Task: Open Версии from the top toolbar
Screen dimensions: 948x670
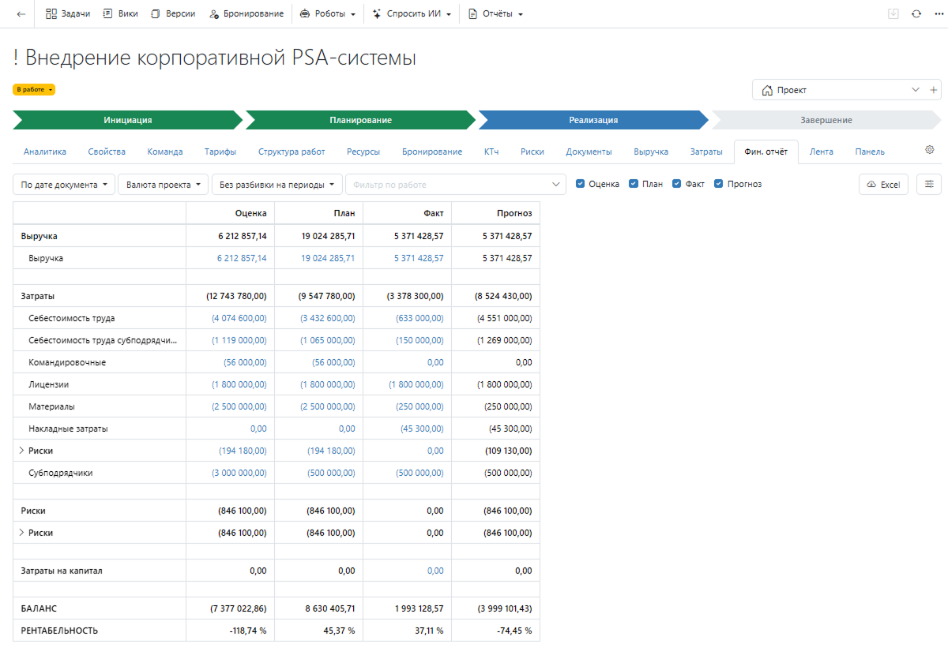Action: coord(172,14)
